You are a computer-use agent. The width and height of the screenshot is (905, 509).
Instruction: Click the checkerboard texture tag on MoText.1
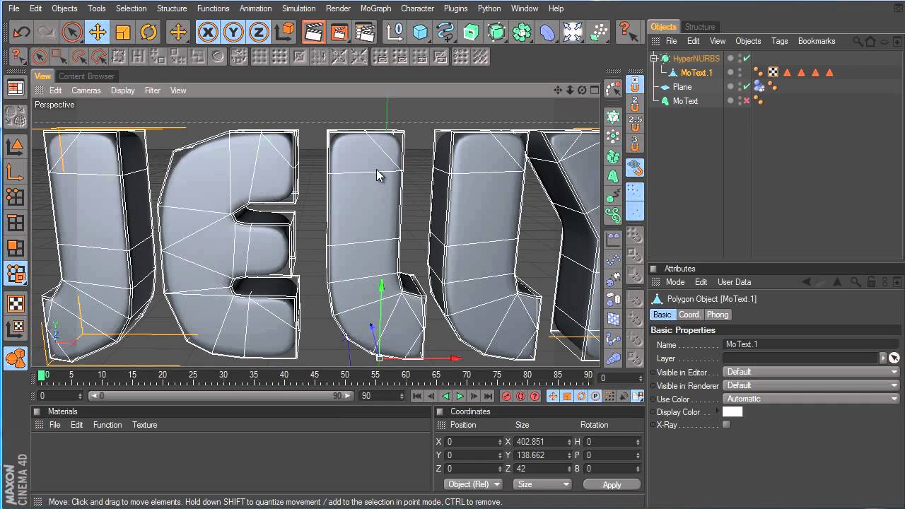coord(773,72)
